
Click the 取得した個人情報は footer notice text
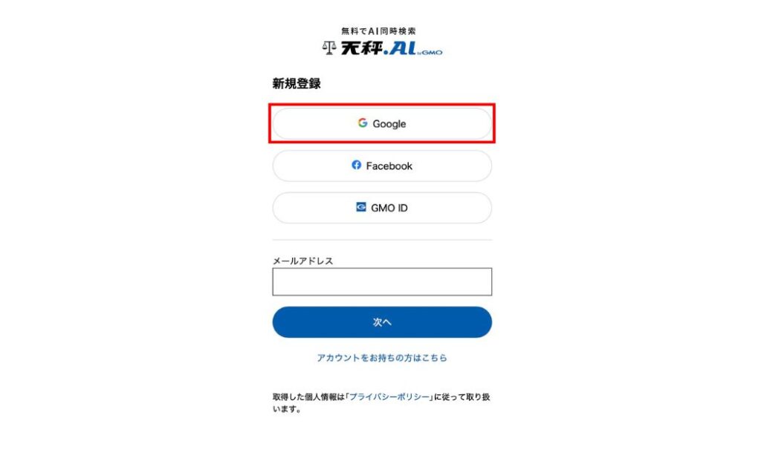click(x=381, y=403)
